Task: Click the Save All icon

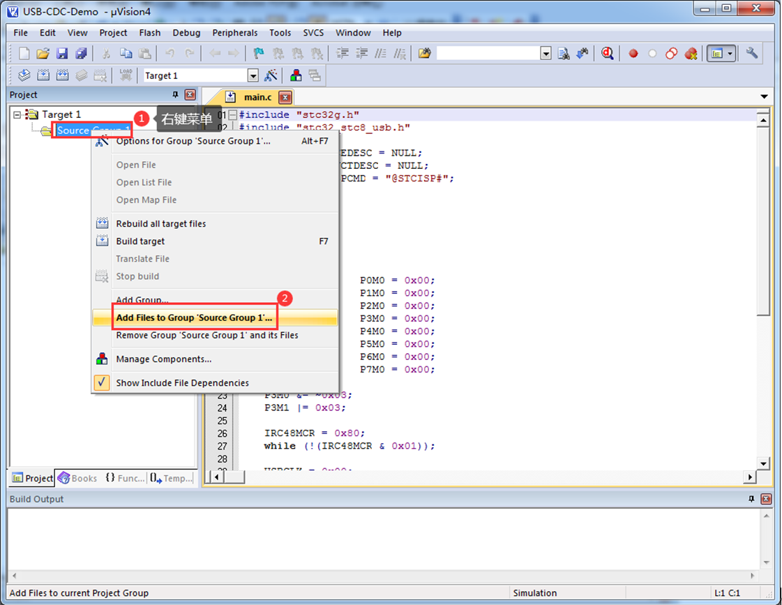Action: [81, 53]
